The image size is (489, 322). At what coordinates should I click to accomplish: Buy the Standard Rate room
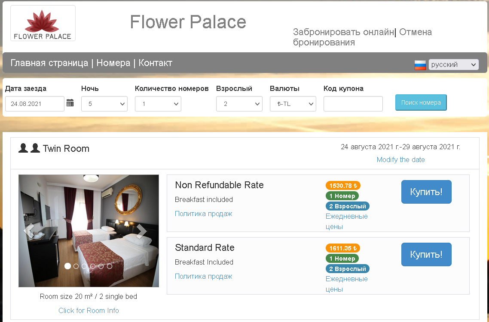[426, 254]
